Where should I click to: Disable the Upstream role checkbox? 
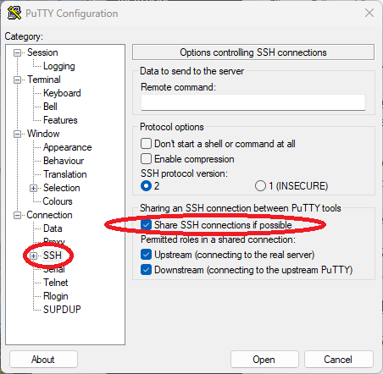tap(146, 255)
